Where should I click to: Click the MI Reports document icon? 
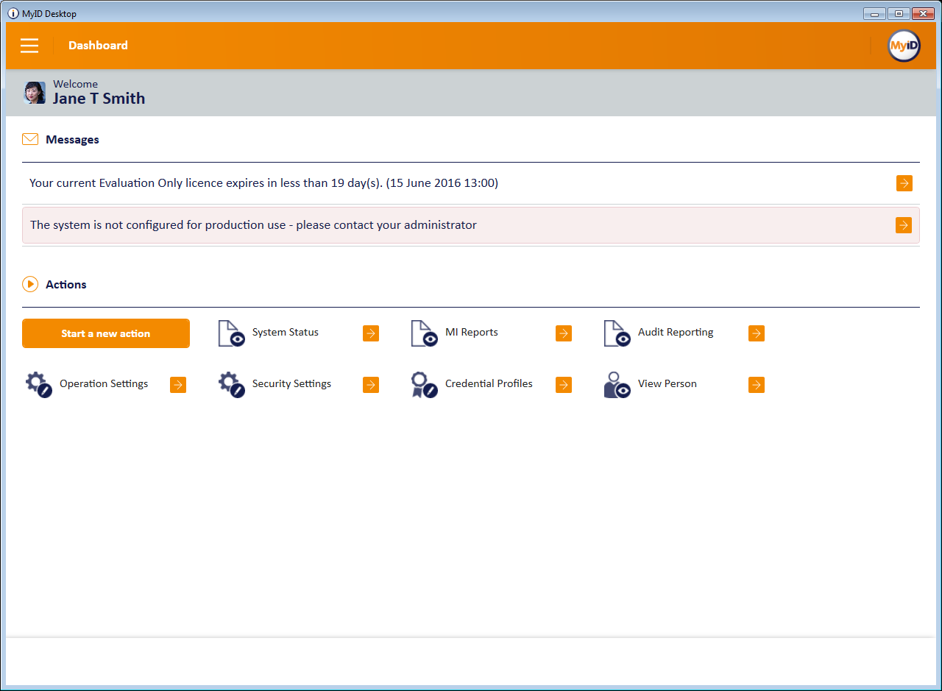tap(424, 333)
